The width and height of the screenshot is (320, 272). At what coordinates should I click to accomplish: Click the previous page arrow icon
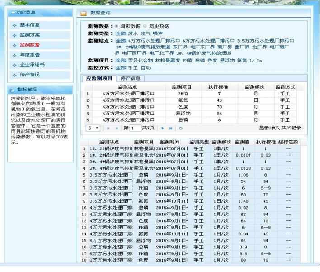pyautogui.click(x=116, y=129)
